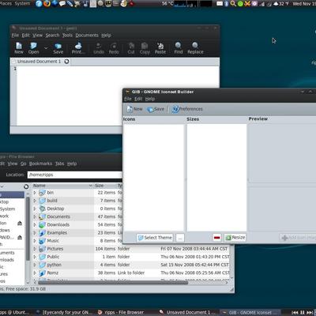Click Copy in the gedit toolbar

tap(145, 48)
